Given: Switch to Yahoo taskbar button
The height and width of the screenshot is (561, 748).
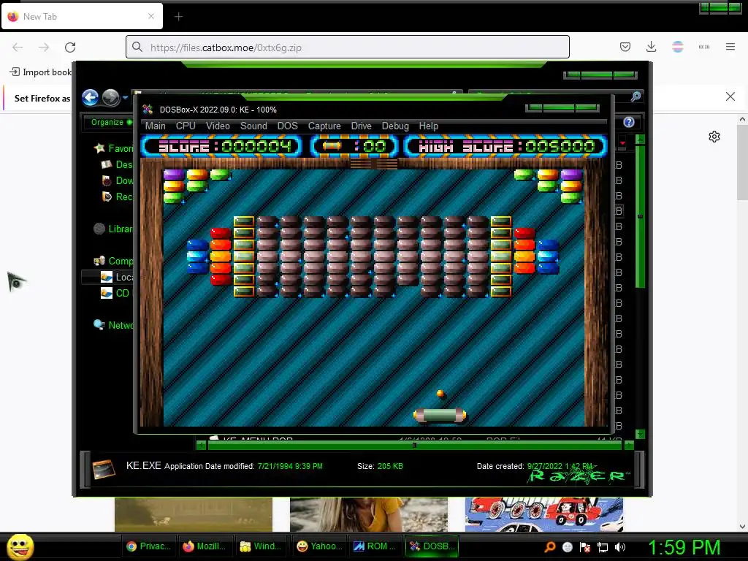Looking at the screenshot, I should coord(319,546).
